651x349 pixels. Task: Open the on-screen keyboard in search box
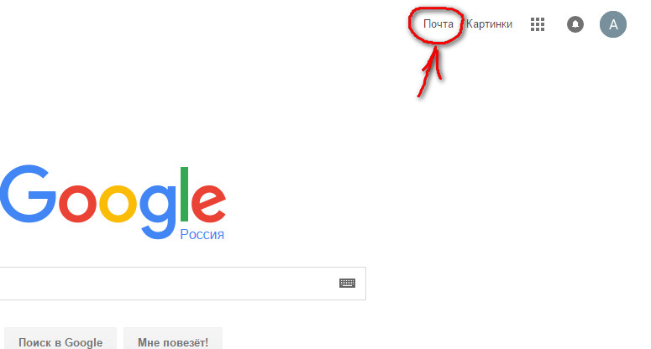coord(347,283)
